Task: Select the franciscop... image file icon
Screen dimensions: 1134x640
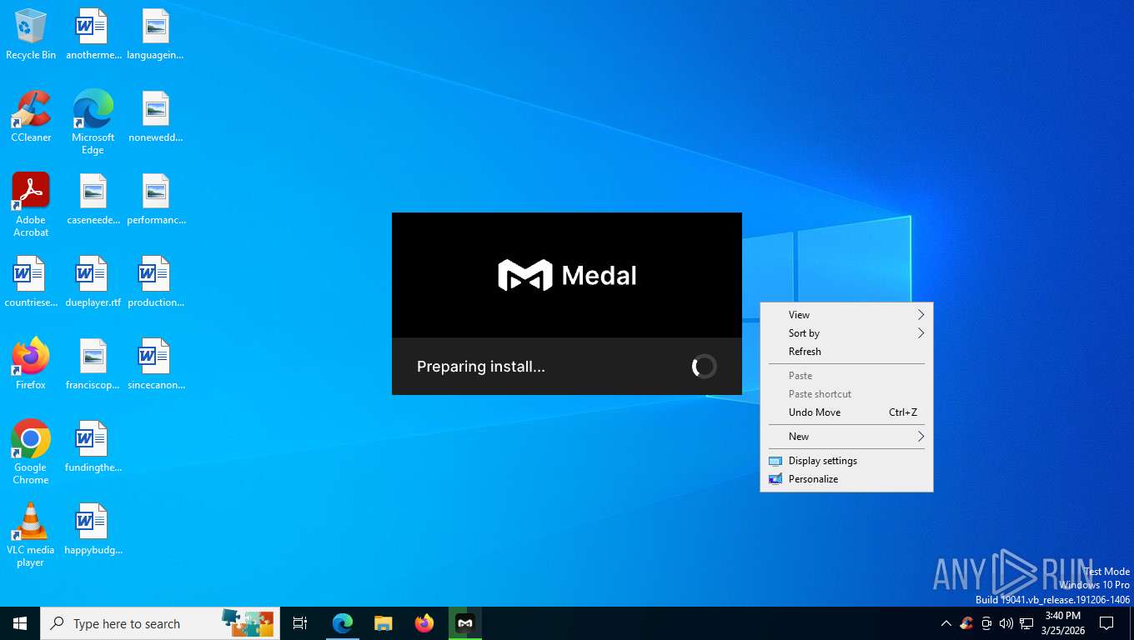Action: [x=93, y=364]
